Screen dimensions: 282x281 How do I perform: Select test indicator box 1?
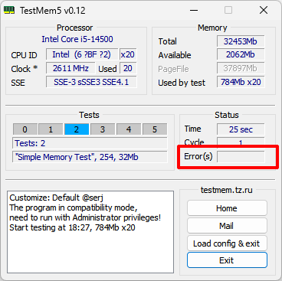[51, 129]
